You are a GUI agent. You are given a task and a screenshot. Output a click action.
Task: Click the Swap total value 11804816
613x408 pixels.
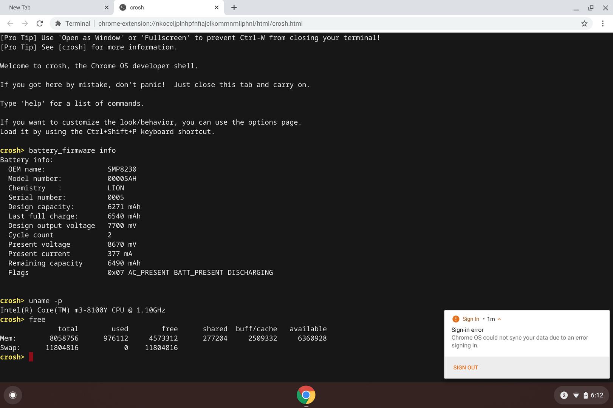(x=62, y=348)
